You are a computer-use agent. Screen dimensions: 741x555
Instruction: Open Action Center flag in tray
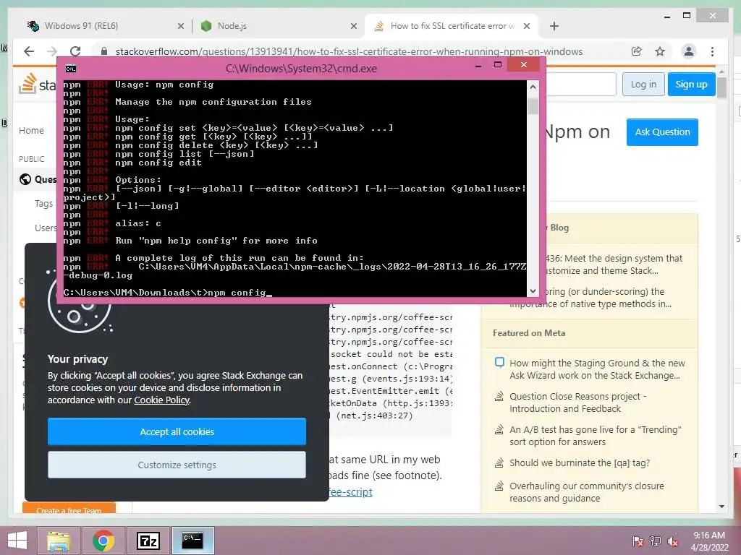coord(638,541)
